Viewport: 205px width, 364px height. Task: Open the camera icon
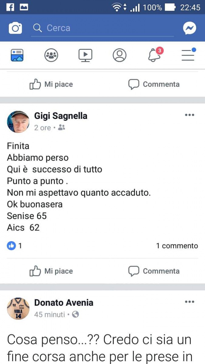(15, 28)
